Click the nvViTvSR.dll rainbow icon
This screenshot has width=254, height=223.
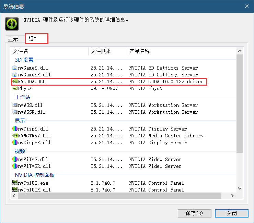coord(14,166)
